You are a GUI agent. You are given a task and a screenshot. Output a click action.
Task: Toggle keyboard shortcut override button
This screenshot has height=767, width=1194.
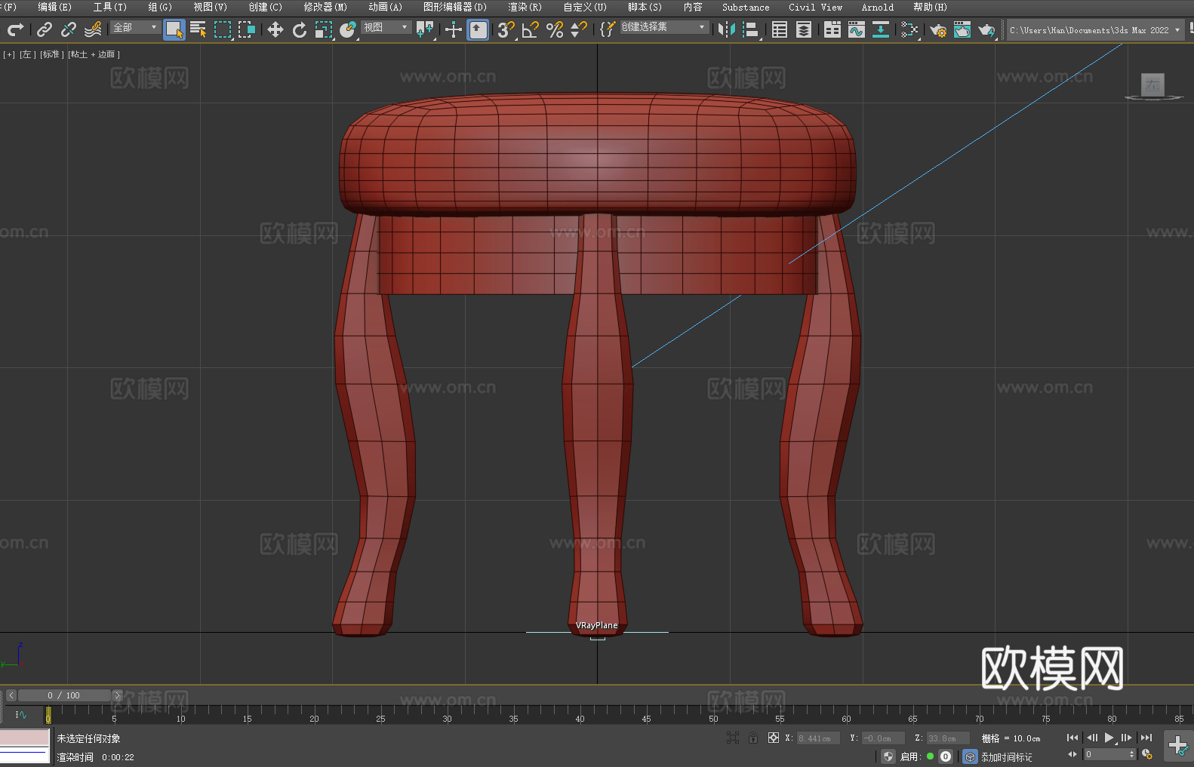[478, 29]
